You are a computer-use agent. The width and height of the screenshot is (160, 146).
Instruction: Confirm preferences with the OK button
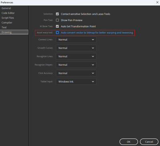coord(129,142)
